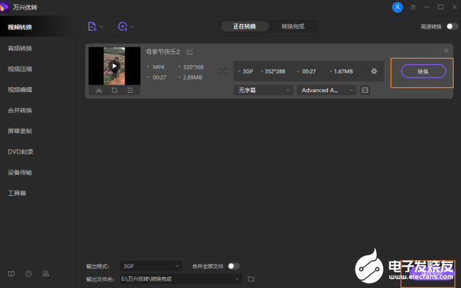This screenshot has width=461, height=288.
Task: Click the user account avatar icon
Action: point(397,7)
